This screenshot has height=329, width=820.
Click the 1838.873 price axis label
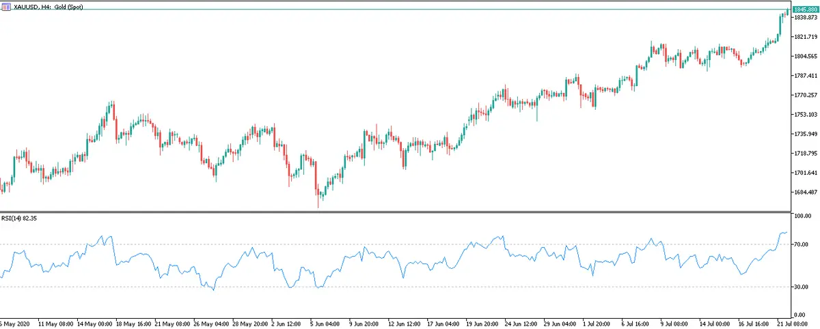coord(804,17)
